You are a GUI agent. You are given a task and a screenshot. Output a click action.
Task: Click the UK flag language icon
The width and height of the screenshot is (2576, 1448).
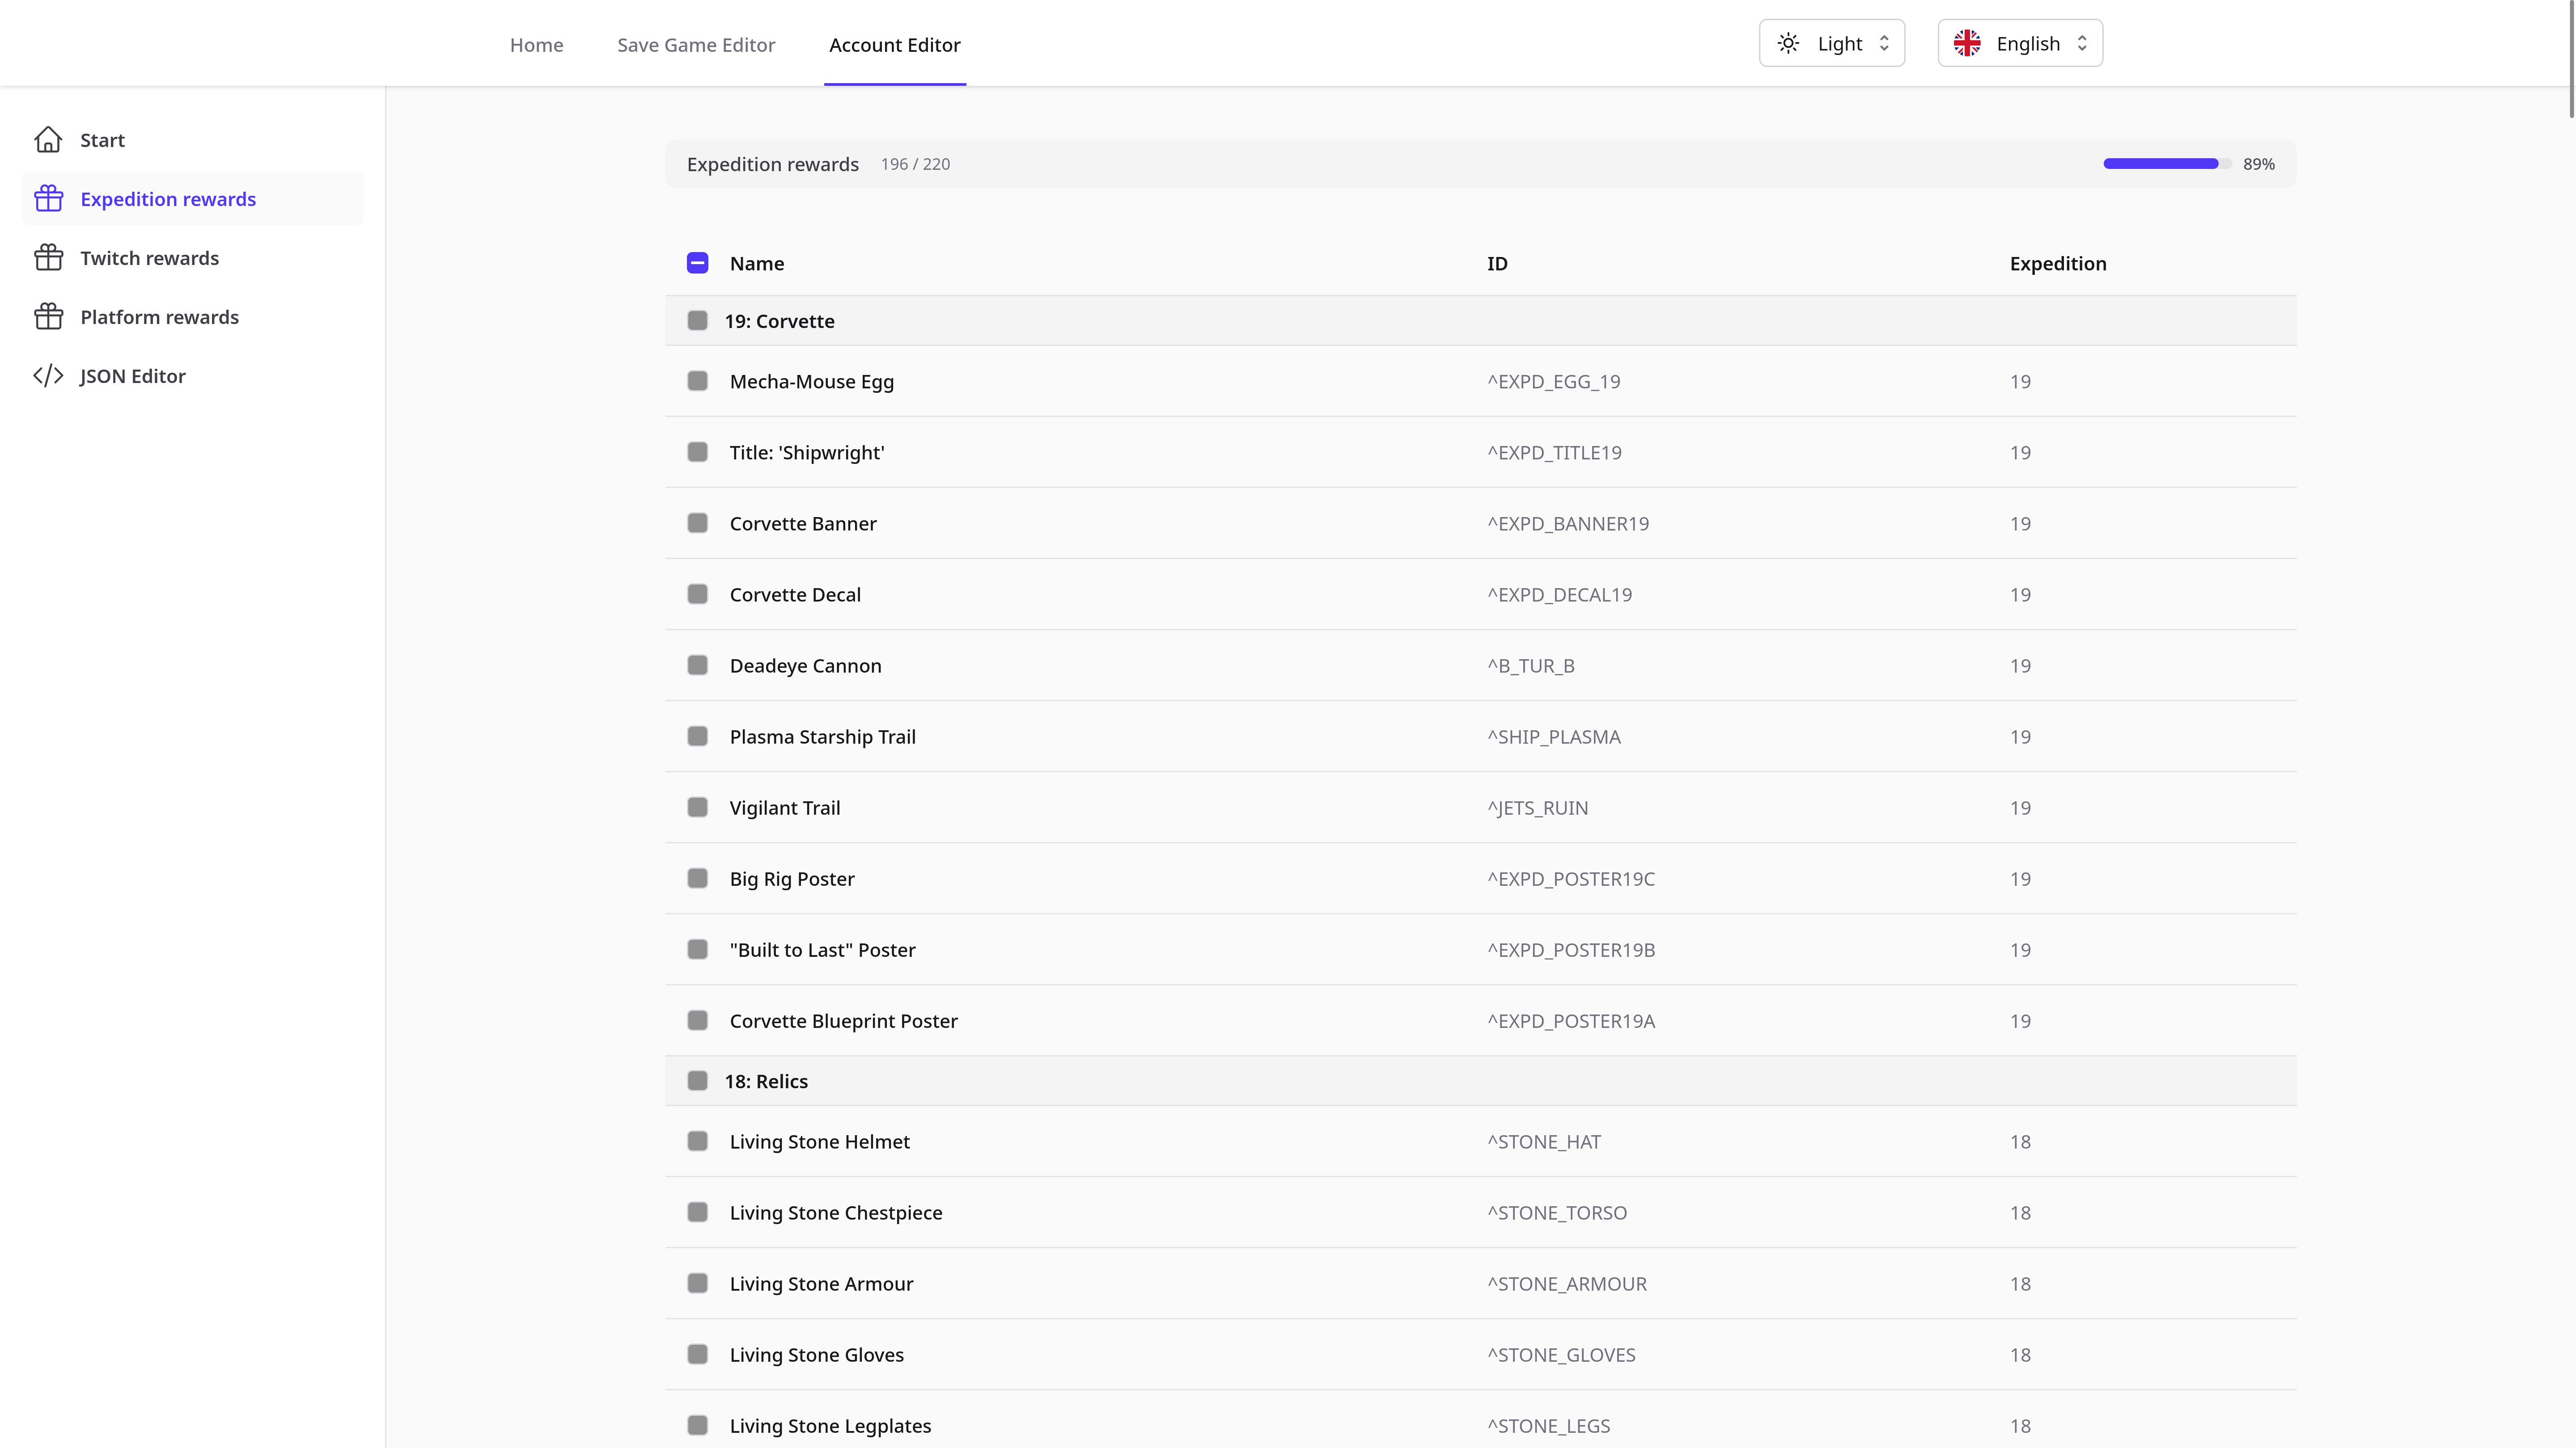[1967, 43]
